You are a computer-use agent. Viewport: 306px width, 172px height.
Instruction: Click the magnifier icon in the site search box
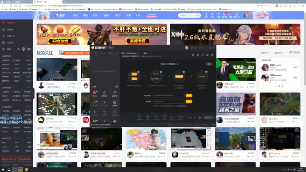(x=197, y=15)
